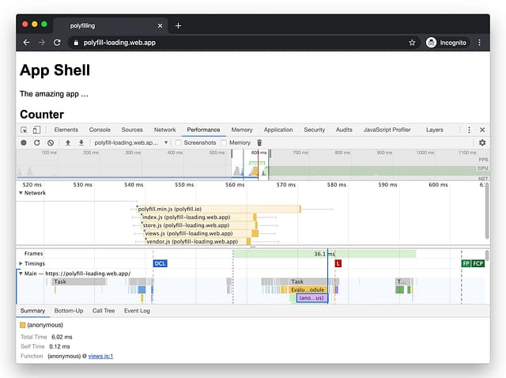506x378 pixels.
Task: Click the Incognito profile button
Action: pos(447,42)
